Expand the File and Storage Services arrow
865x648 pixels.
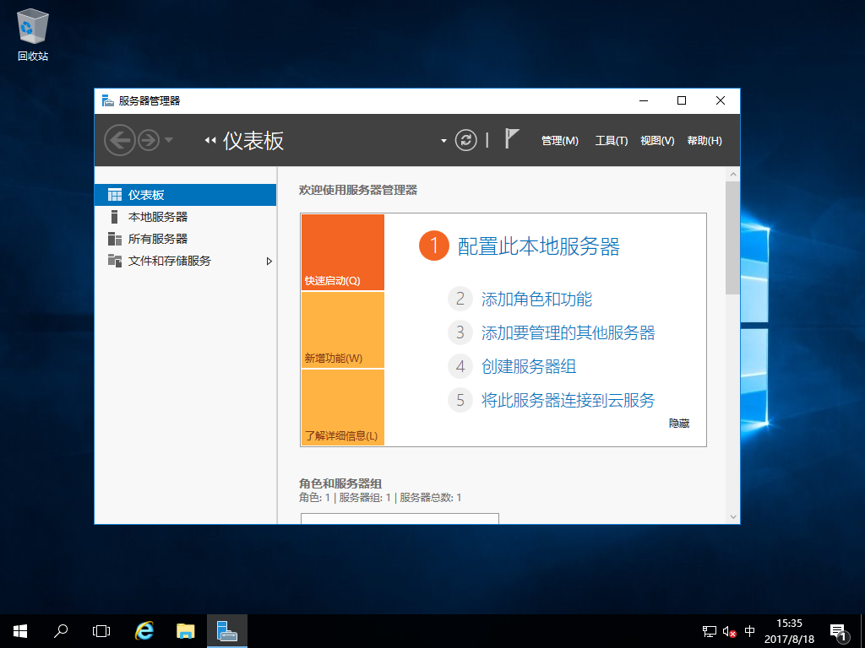(x=269, y=262)
